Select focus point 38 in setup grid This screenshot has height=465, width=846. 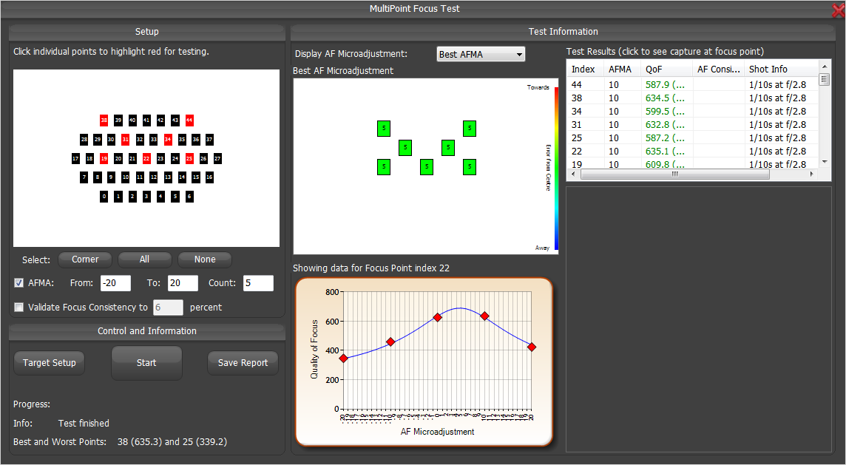tap(104, 121)
